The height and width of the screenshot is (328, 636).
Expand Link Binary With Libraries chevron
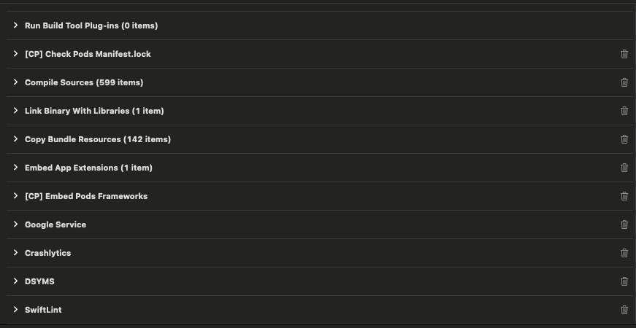click(x=15, y=111)
